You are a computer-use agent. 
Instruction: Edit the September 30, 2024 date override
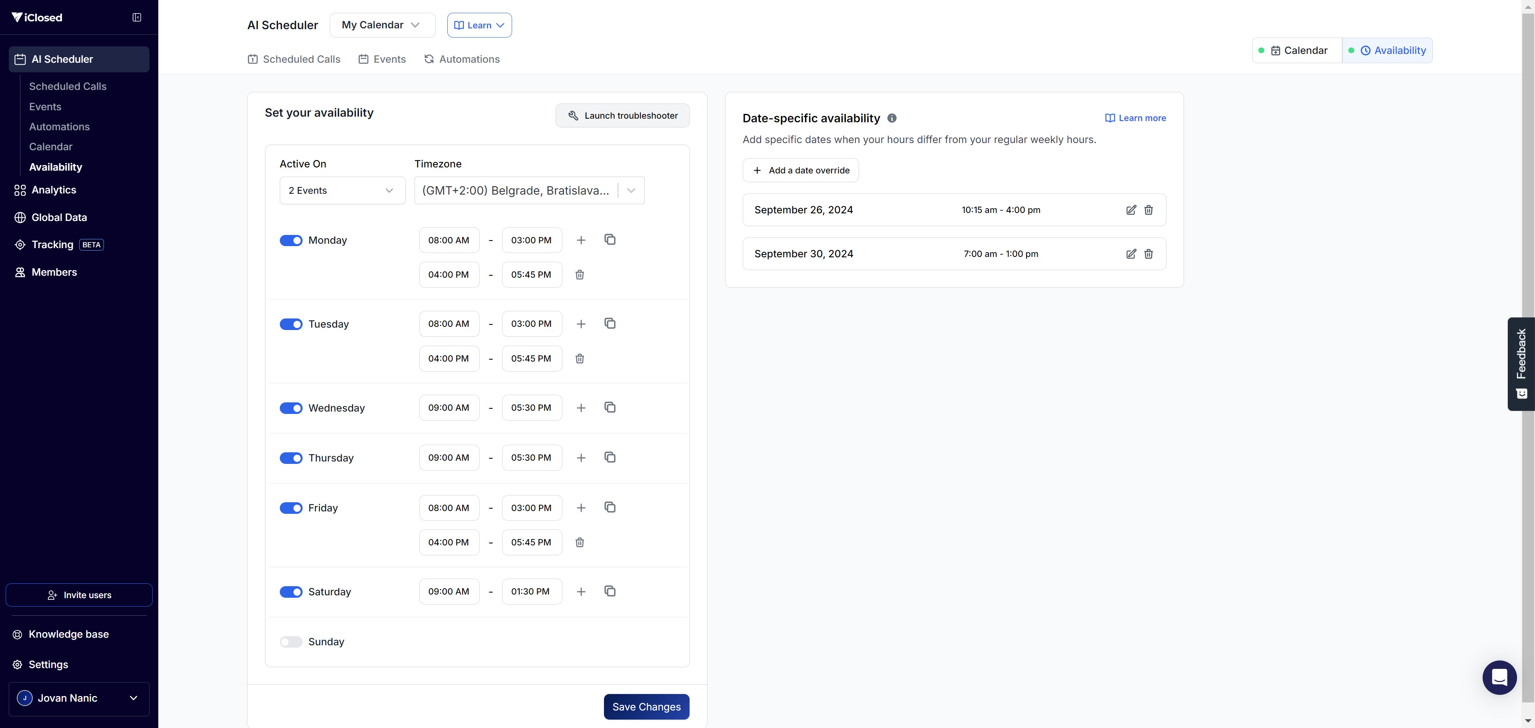[1130, 254]
